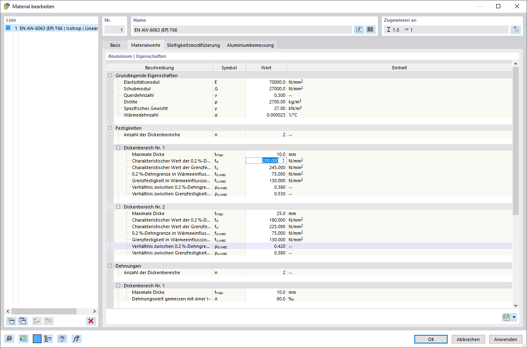The height and width of the screenshot is (348, 527).
Task: Click the scroll down arrow of properties table
Action: point(516,305)
